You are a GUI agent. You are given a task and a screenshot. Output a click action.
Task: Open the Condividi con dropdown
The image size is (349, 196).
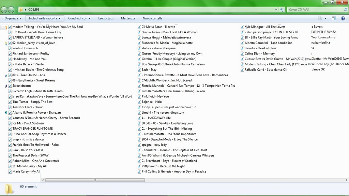pos(79,18)
